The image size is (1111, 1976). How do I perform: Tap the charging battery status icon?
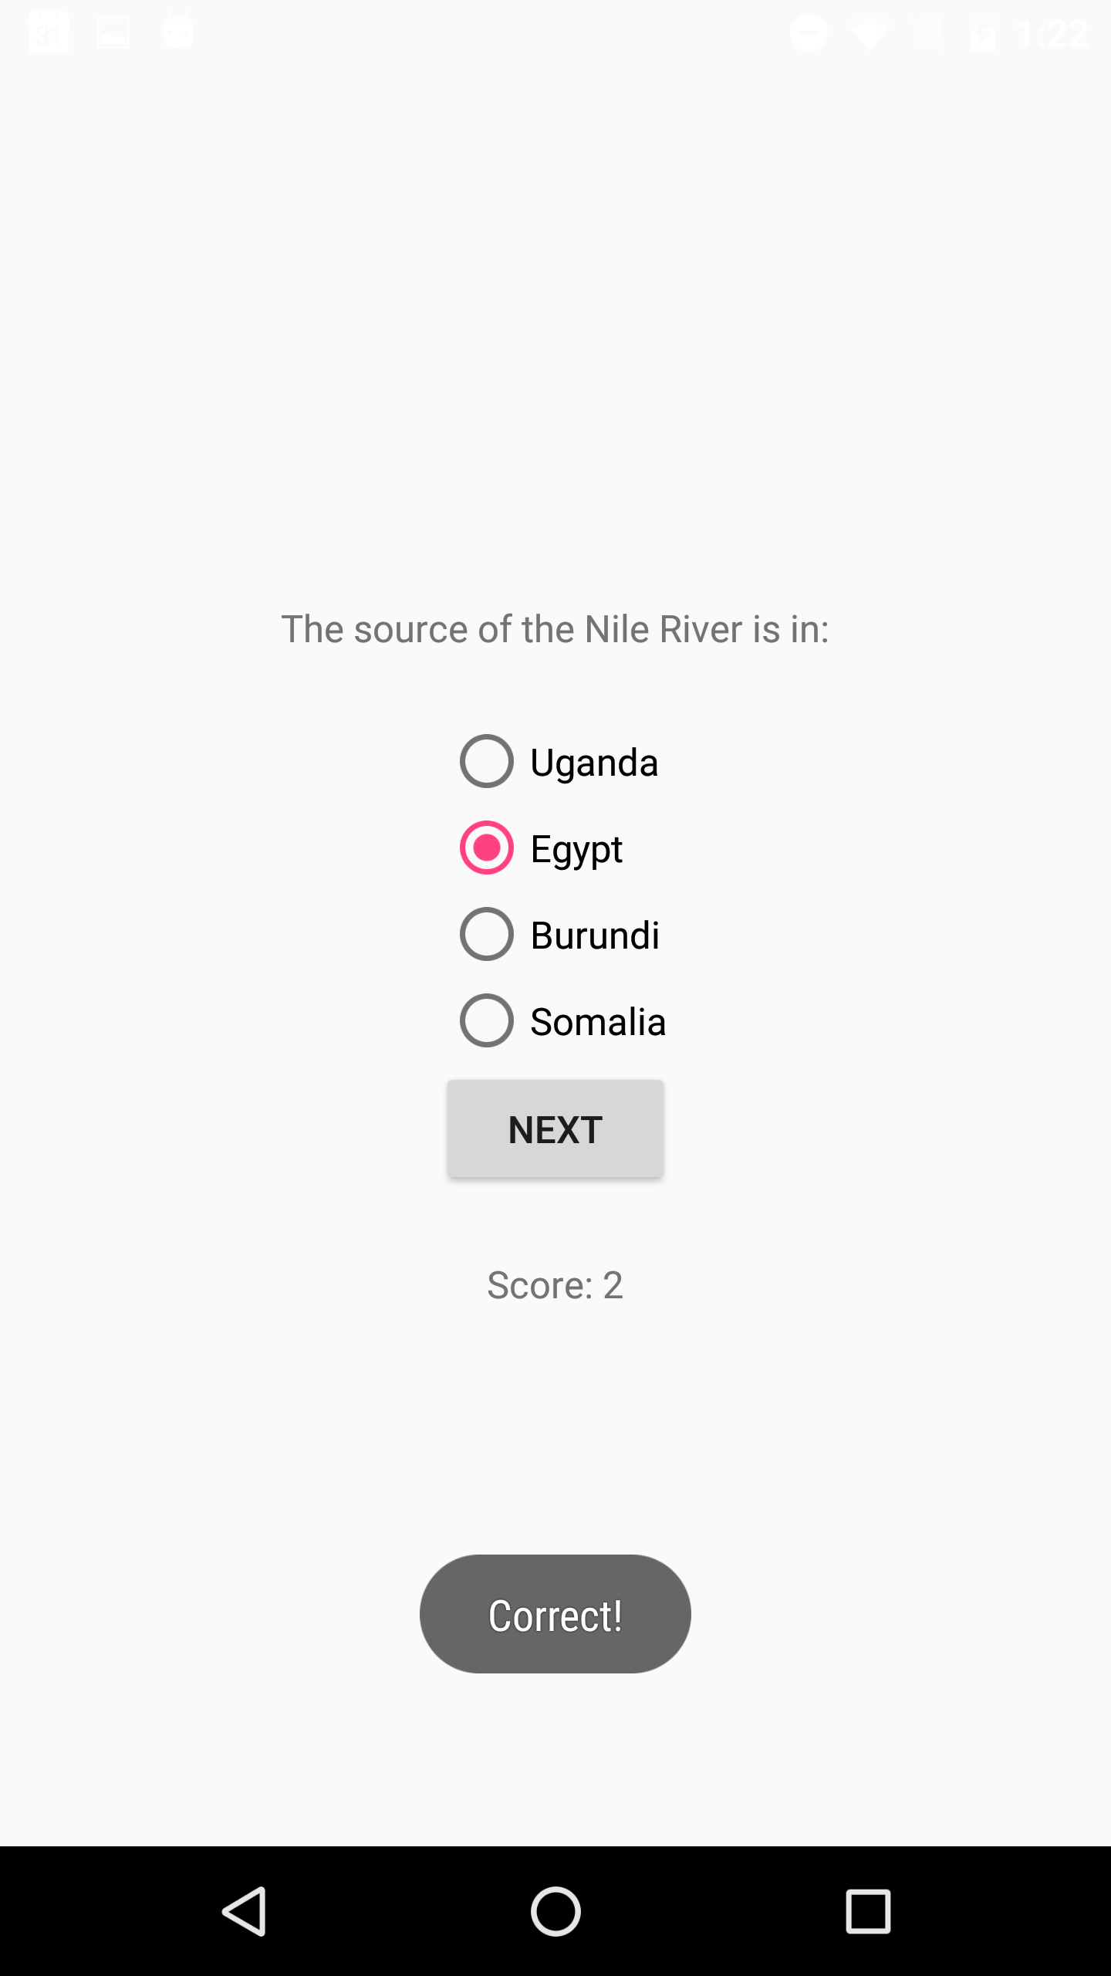(x=982, y=33)
